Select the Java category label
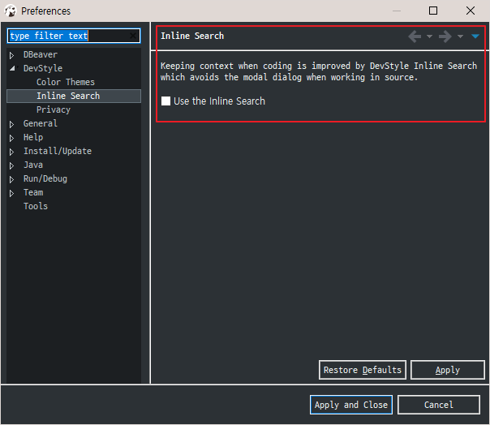 33,165
